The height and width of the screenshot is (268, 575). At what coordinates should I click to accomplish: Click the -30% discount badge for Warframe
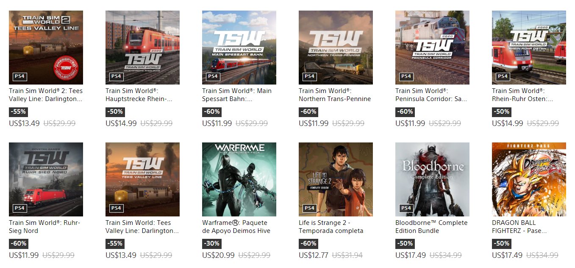click(x=212, y=244)
